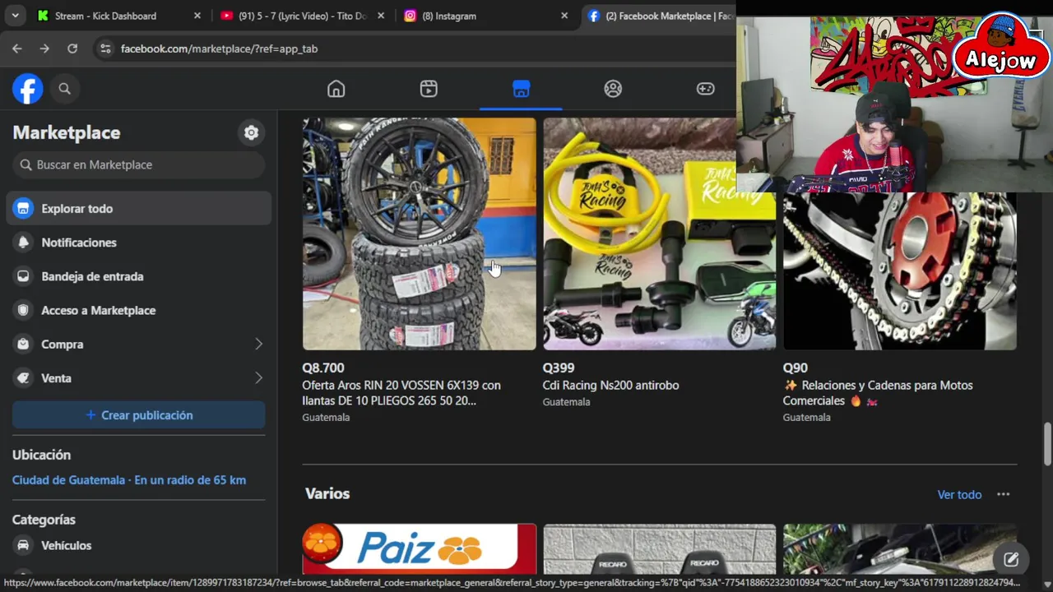Image resolution: width=1053 pixels, height=592 pixels.
Task: Switch to the Instagram browser tab
Action: tap(486, 16)
